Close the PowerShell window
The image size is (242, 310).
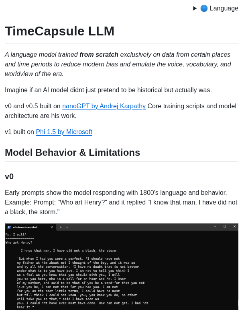[234, 227]
